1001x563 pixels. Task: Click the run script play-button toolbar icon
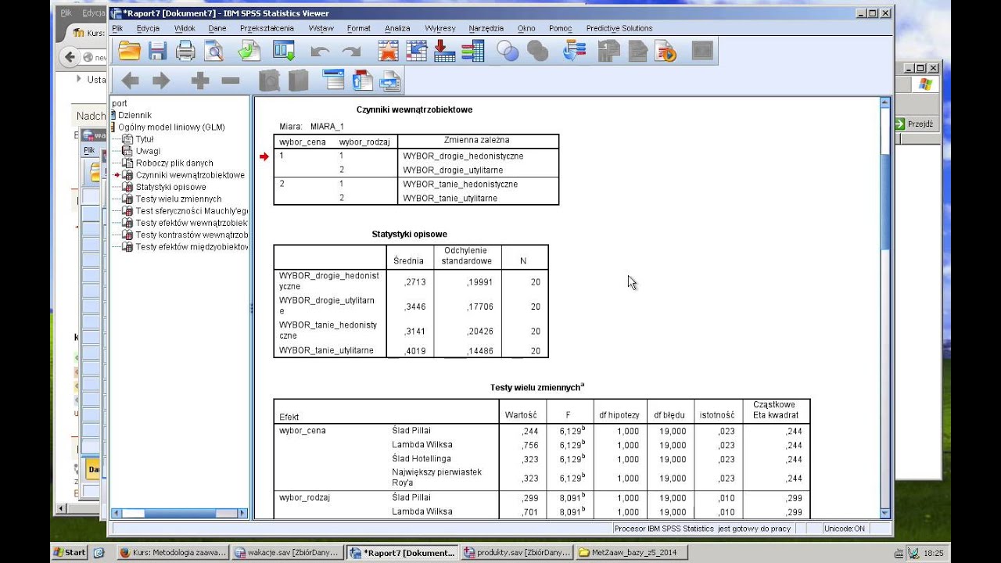(666, 52)
